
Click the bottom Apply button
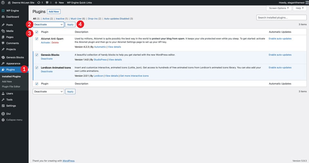(x=70, y=91)
